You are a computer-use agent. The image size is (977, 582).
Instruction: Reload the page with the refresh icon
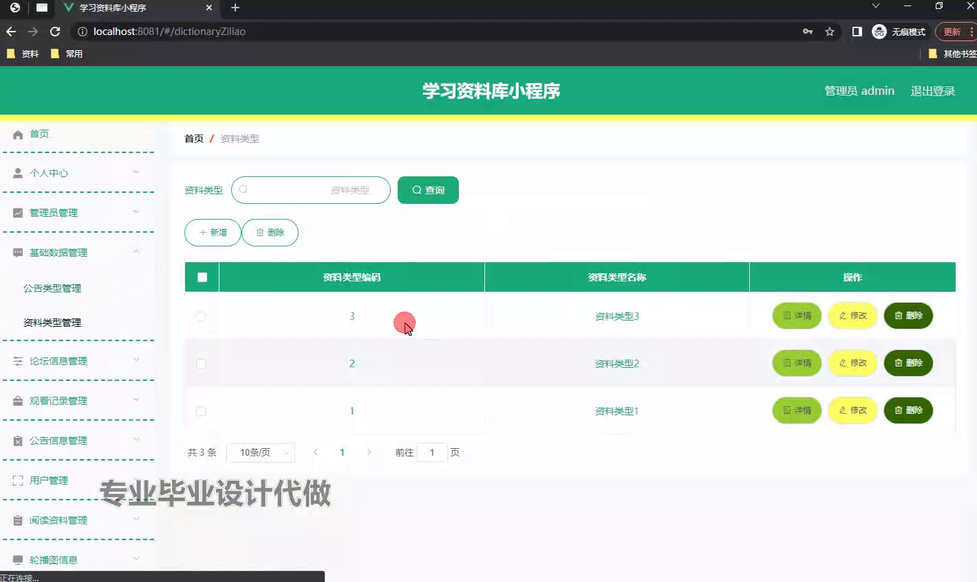point(56,32)
